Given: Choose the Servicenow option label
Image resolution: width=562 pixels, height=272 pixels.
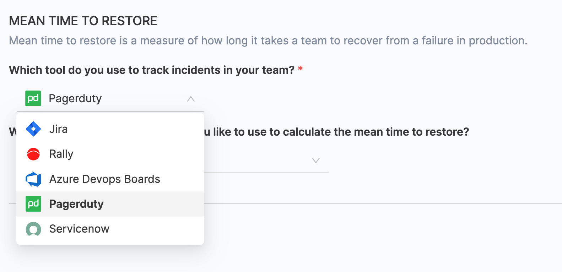Looking at the screenshot, I should pos(79,229).
